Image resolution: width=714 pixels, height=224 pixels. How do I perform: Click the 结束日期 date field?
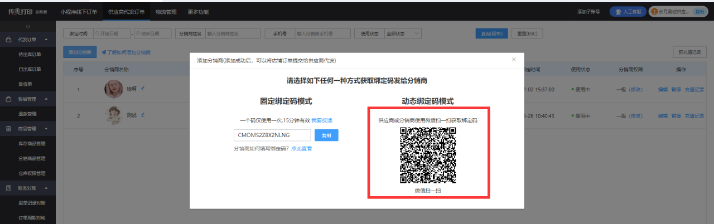point(153,33)
